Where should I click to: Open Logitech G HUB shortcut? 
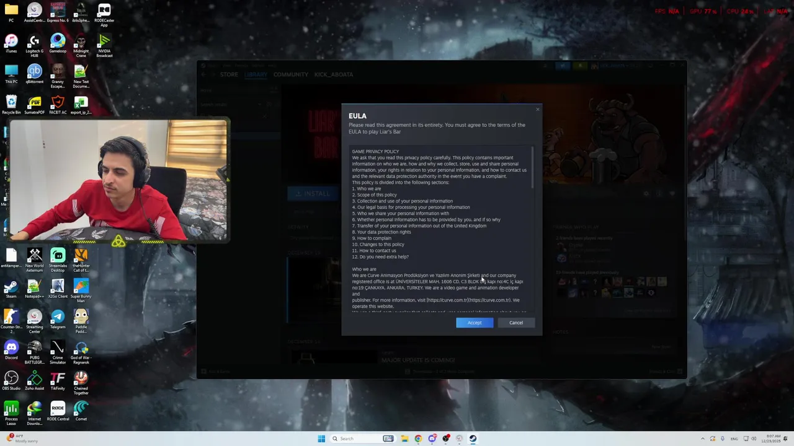pyautogui.click(x=34, y=46)
